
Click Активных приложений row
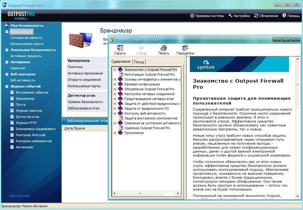point(87,73)
